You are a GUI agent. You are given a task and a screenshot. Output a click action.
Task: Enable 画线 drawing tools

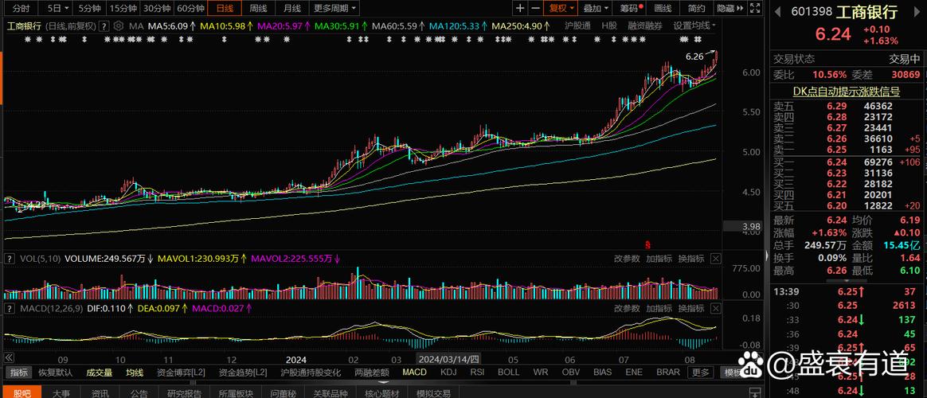coord(663,8)
